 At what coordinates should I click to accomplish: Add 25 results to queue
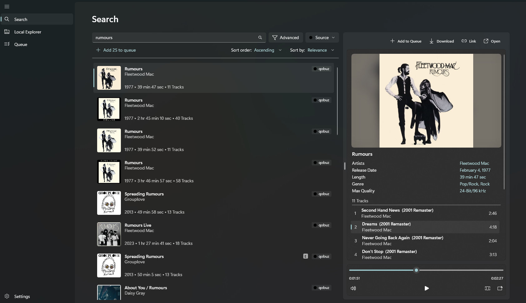[116, 50]
